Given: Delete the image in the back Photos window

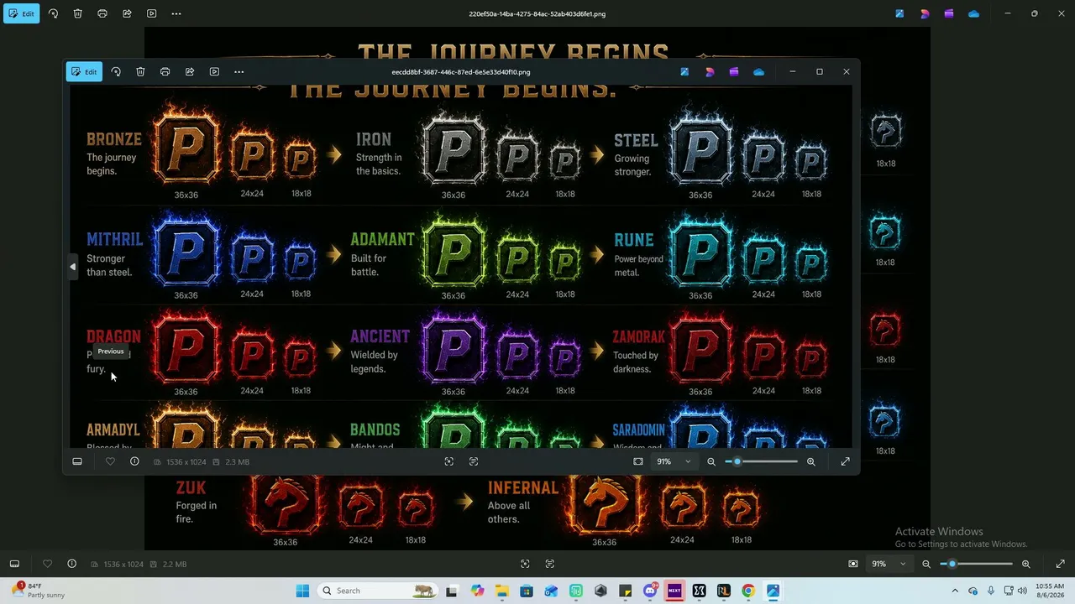Looking at the screenshot, I should [77, 13].
